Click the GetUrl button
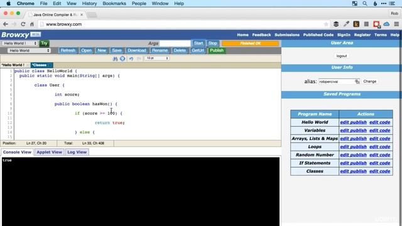Screen dimensions: 402x226 coord(198,50)
